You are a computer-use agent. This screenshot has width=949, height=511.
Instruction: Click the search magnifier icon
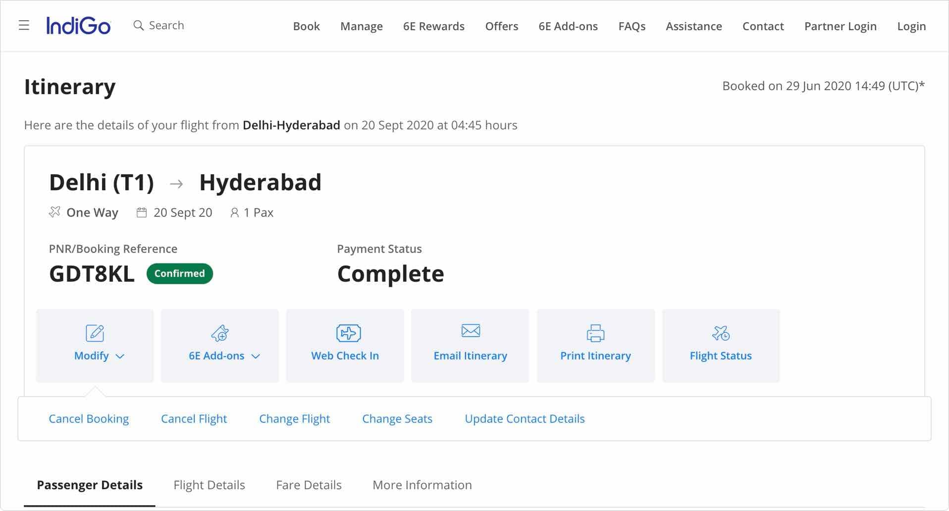138,25
